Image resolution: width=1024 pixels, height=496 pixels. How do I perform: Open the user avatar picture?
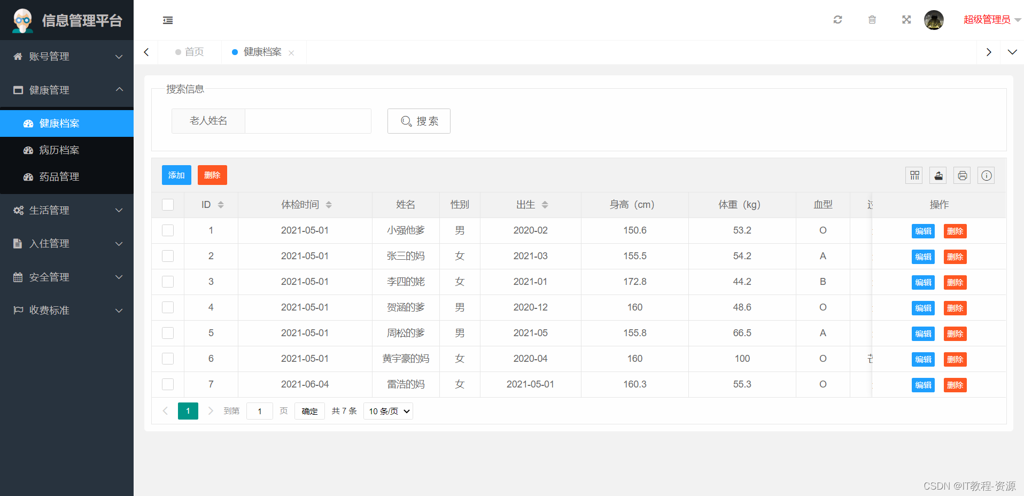point(934,20)
